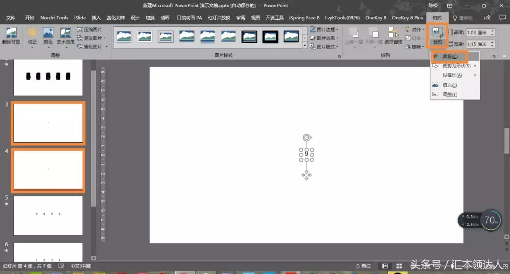Click the height (高度) value field
The image size is (510, 274).
(x=477, y=32)
